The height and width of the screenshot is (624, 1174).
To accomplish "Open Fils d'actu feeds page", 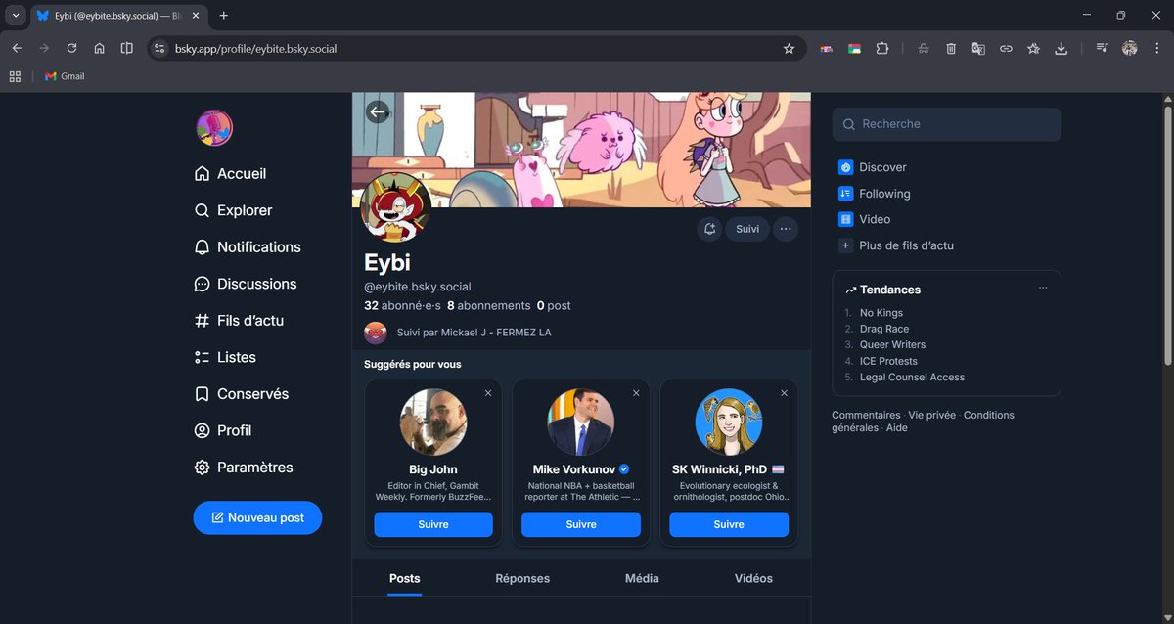I will 239,321.
